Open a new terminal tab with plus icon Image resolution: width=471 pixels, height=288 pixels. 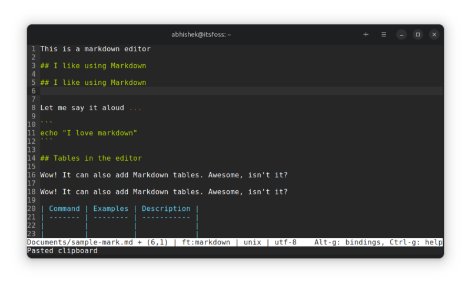point(366,35)
